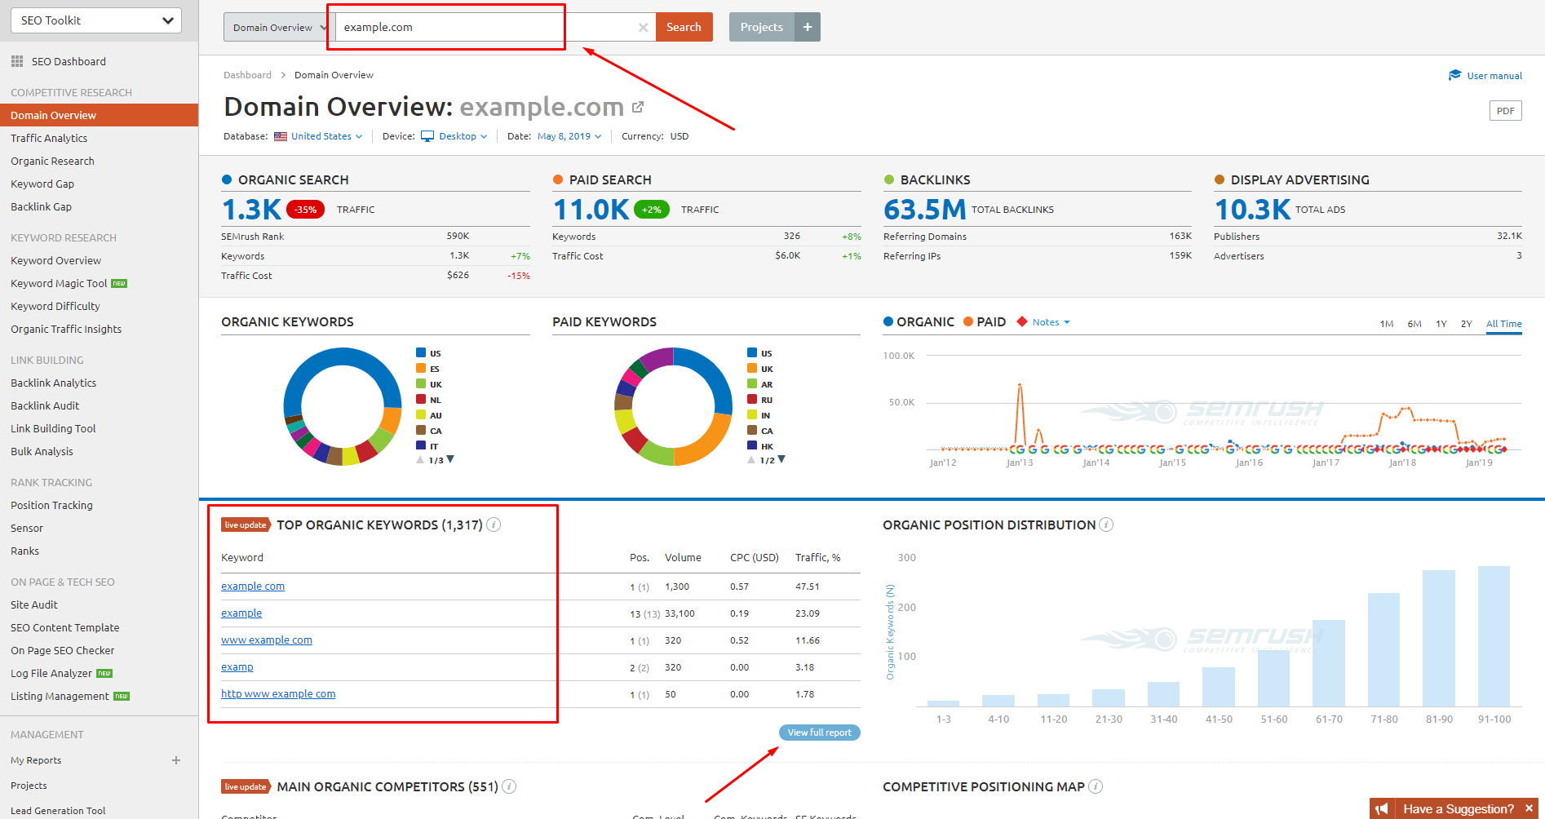Open the SEO Toolkit dropdown
Viewport: 1545px width, 819px height.
click(x=96, y=20)
